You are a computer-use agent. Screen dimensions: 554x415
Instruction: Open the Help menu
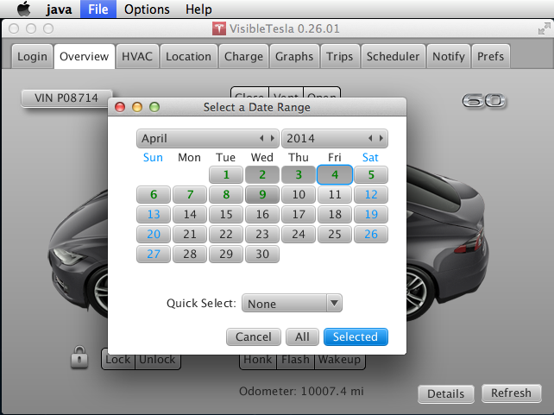[x=198, y=9]
